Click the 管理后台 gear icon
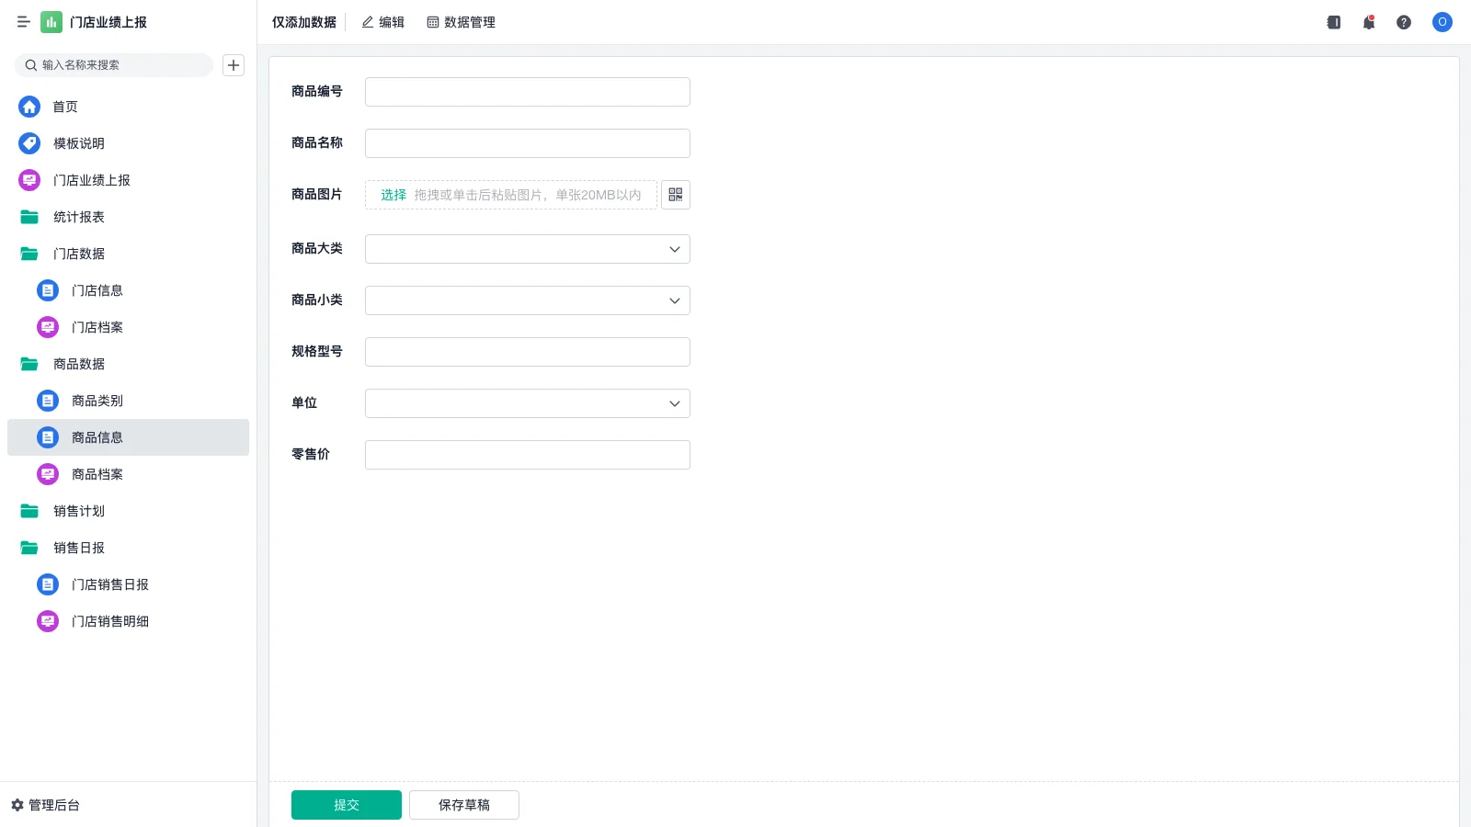Image resolution: width=1471 pixels, height=827 pixels. [17, 805]
